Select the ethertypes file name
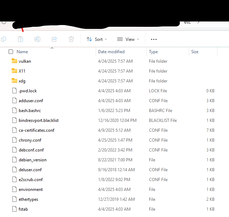 (29, 199)
